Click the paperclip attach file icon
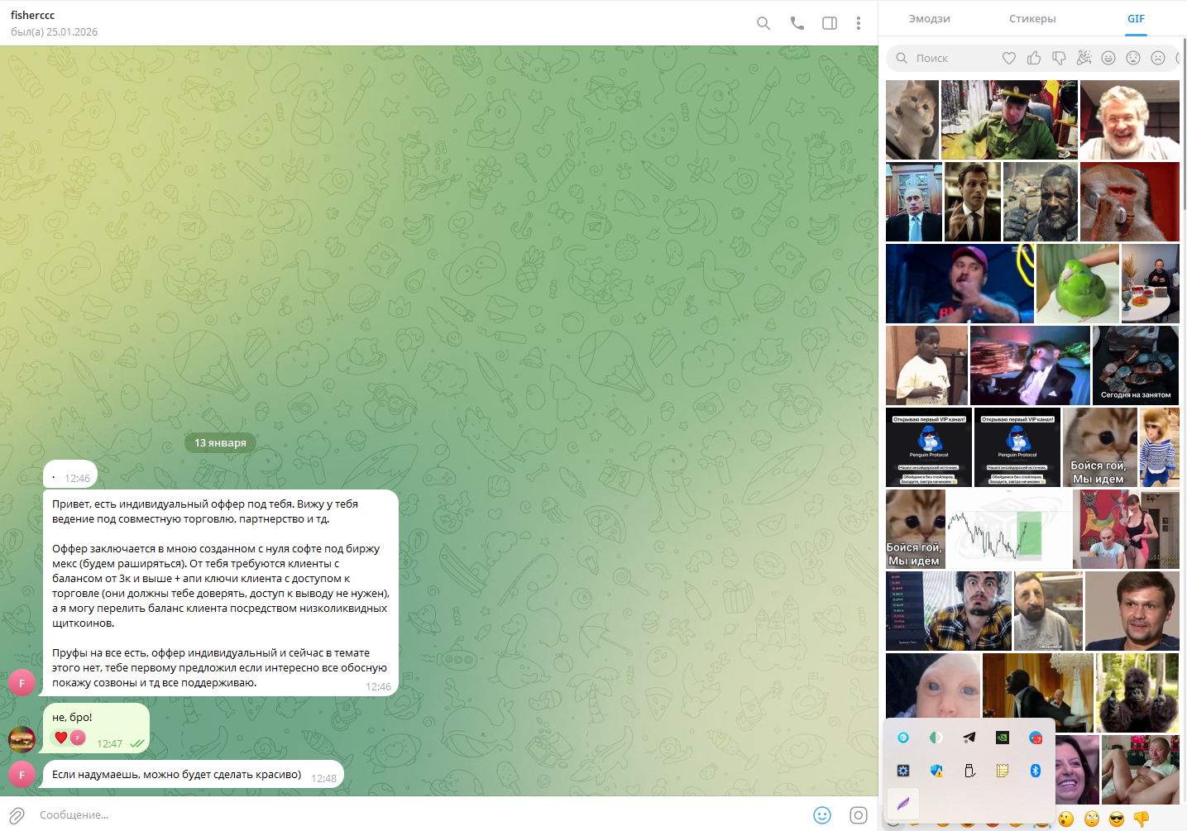 coord(17,815)
